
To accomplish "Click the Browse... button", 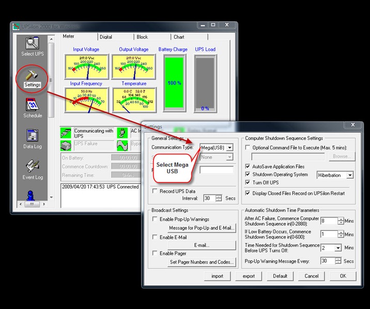I will coord(342,157).
